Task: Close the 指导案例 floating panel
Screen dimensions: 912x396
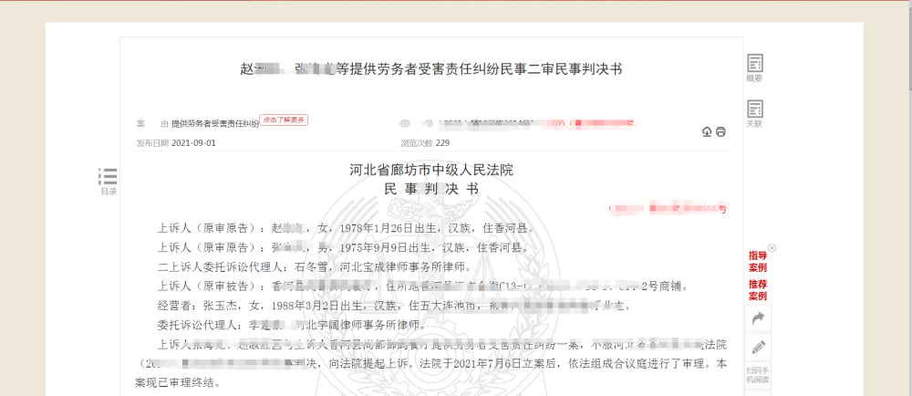Action: point(772,247)
